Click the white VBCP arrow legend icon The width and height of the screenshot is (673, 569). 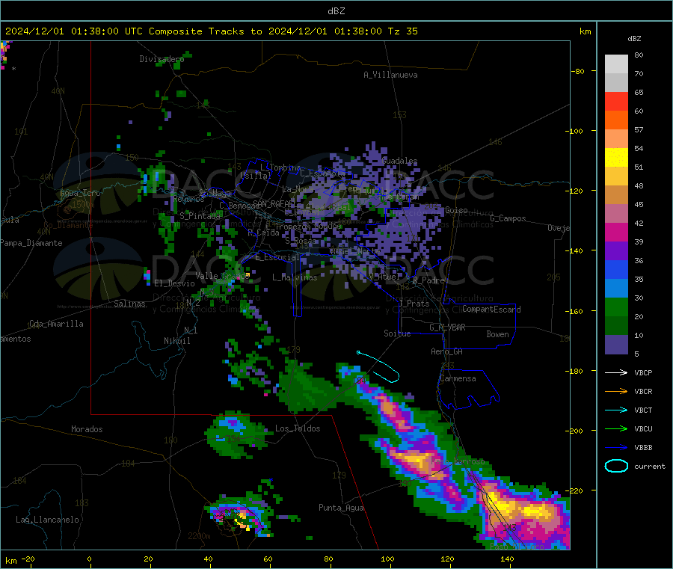tap(616, 372)
